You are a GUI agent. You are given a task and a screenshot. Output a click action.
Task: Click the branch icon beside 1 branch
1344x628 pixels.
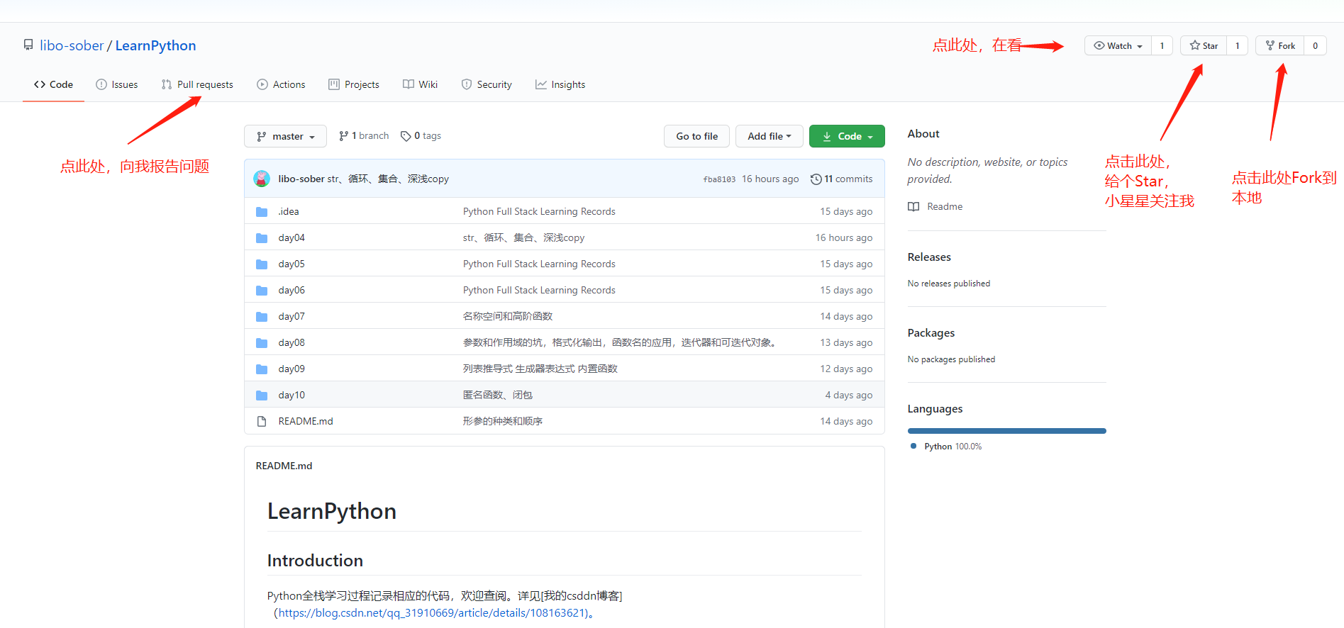[x=343, y=136]
